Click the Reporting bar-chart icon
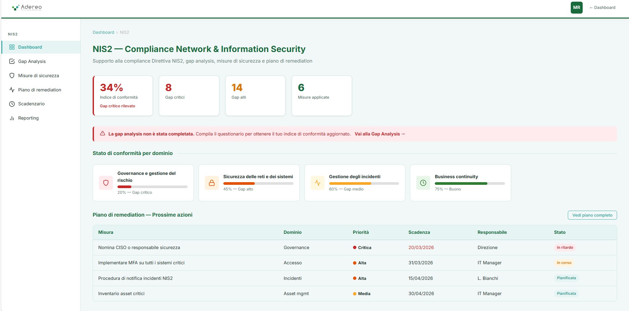Screen dimensions: 629x311 coord(12,118)
